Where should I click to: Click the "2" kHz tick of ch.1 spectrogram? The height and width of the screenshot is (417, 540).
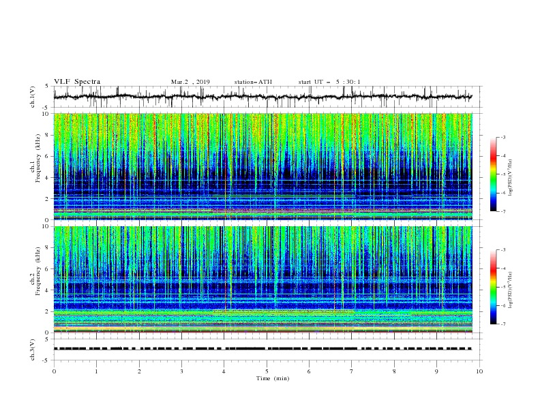48,198
